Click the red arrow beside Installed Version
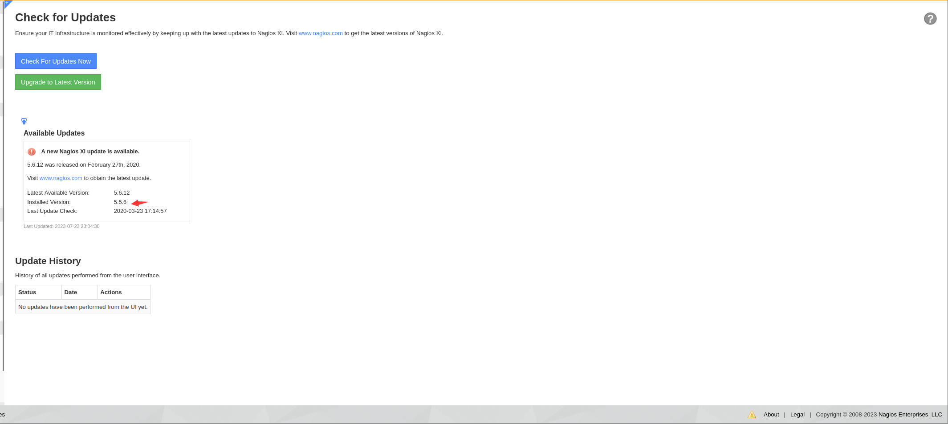The image size is (948, 424). point(140,203)
